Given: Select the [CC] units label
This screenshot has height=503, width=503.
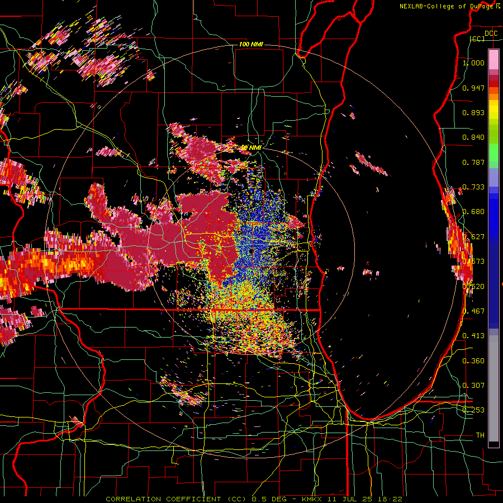Looking at the screenshot, I should coord(477,39).
